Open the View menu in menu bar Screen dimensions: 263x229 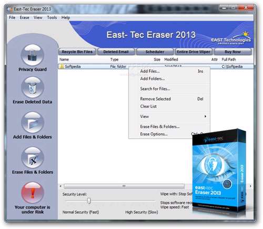pyautogui.click(x=38, y=17)
